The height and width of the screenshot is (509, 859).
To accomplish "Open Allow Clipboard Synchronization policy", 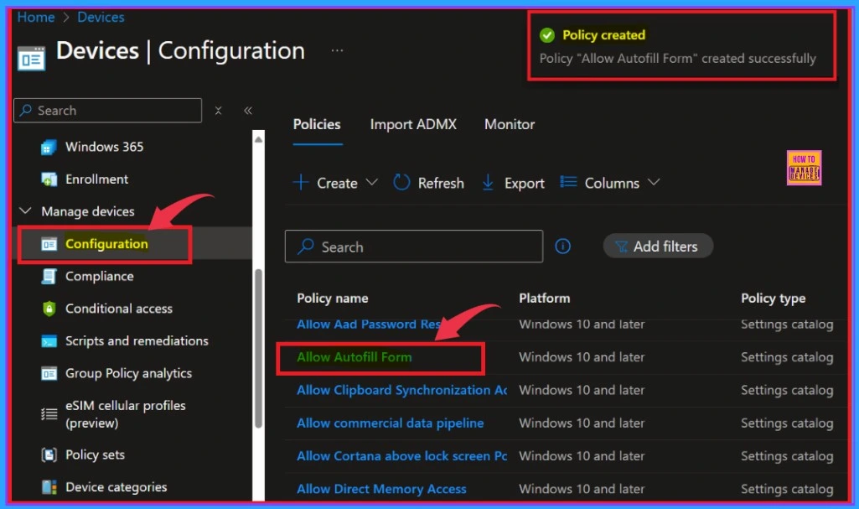I will [401, 390].
